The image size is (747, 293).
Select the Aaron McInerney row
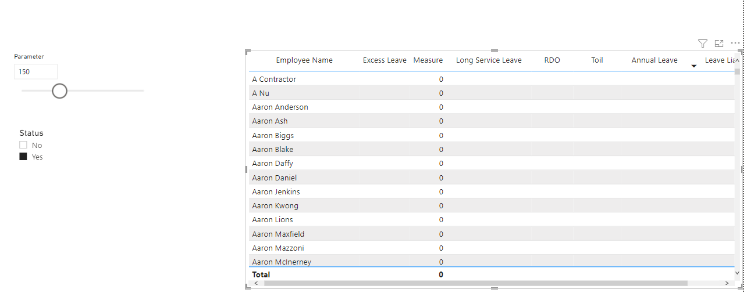492,261
